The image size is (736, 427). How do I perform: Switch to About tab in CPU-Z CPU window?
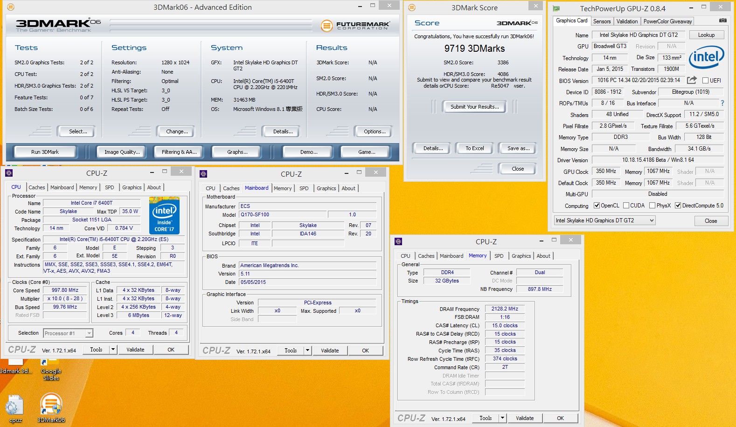[x=154, y=187]
